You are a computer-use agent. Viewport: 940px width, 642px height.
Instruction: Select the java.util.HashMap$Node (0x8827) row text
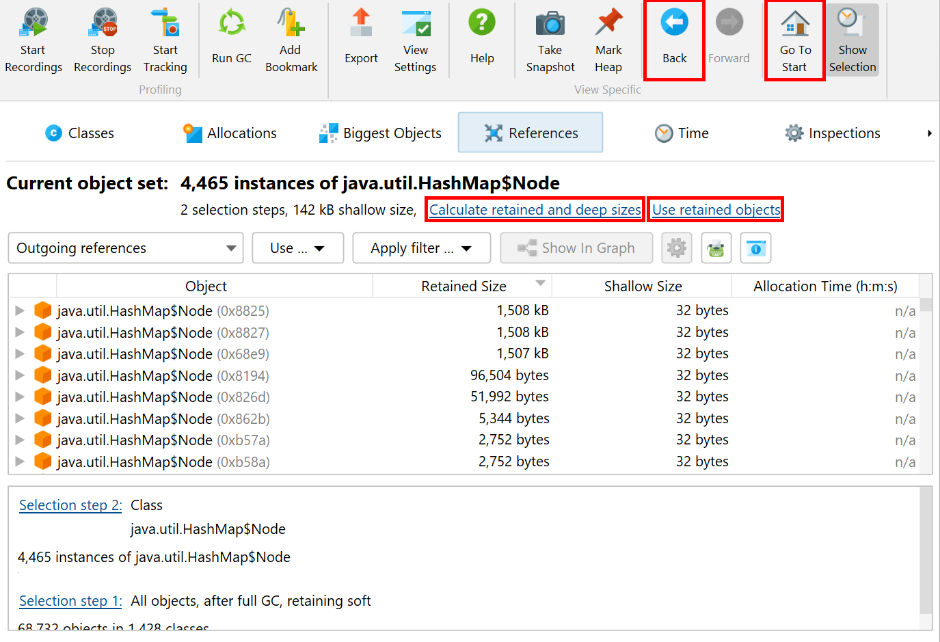163,332
